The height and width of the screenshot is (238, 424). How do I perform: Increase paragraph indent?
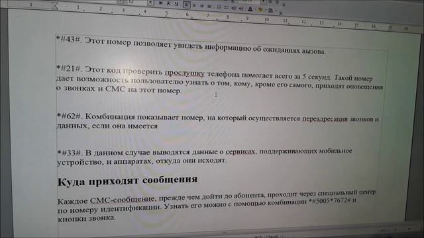point(241,9)
